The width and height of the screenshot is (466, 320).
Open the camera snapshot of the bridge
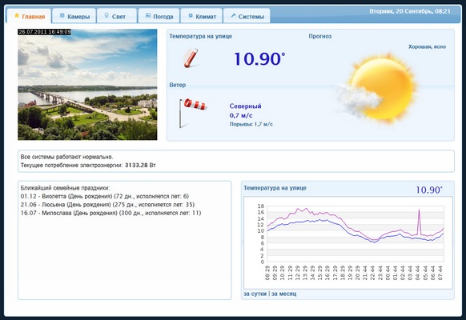87,84
